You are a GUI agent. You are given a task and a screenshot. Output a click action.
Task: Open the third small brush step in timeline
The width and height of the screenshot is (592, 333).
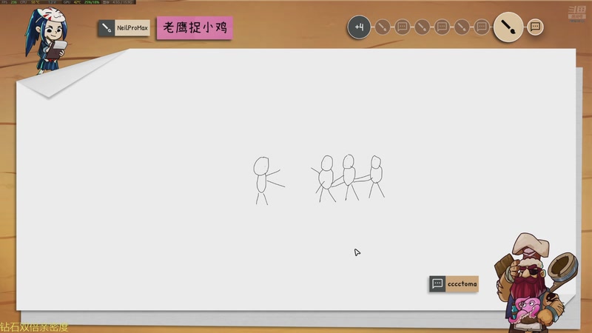click(x=462, y=27)
